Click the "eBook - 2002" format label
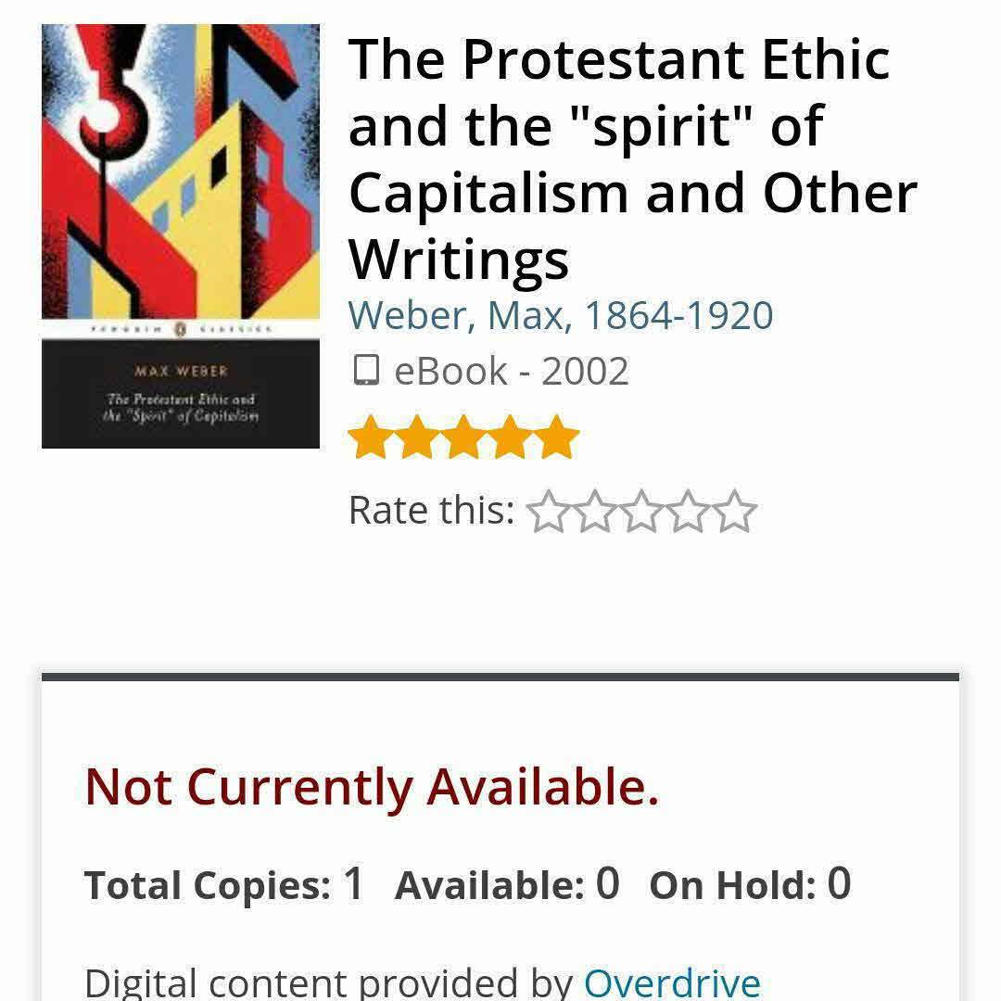The height and width of the screenshot is (1001, 1001). 511,372
